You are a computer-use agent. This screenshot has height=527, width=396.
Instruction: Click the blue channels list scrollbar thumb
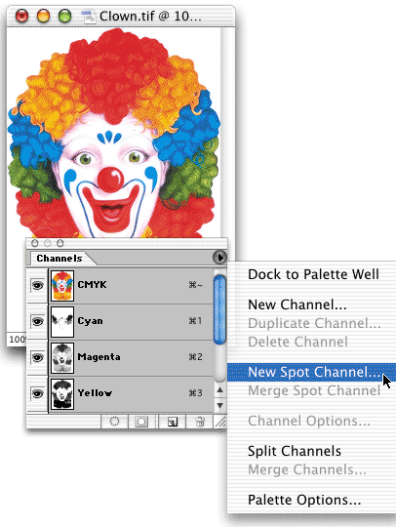(x=219, y=309)
